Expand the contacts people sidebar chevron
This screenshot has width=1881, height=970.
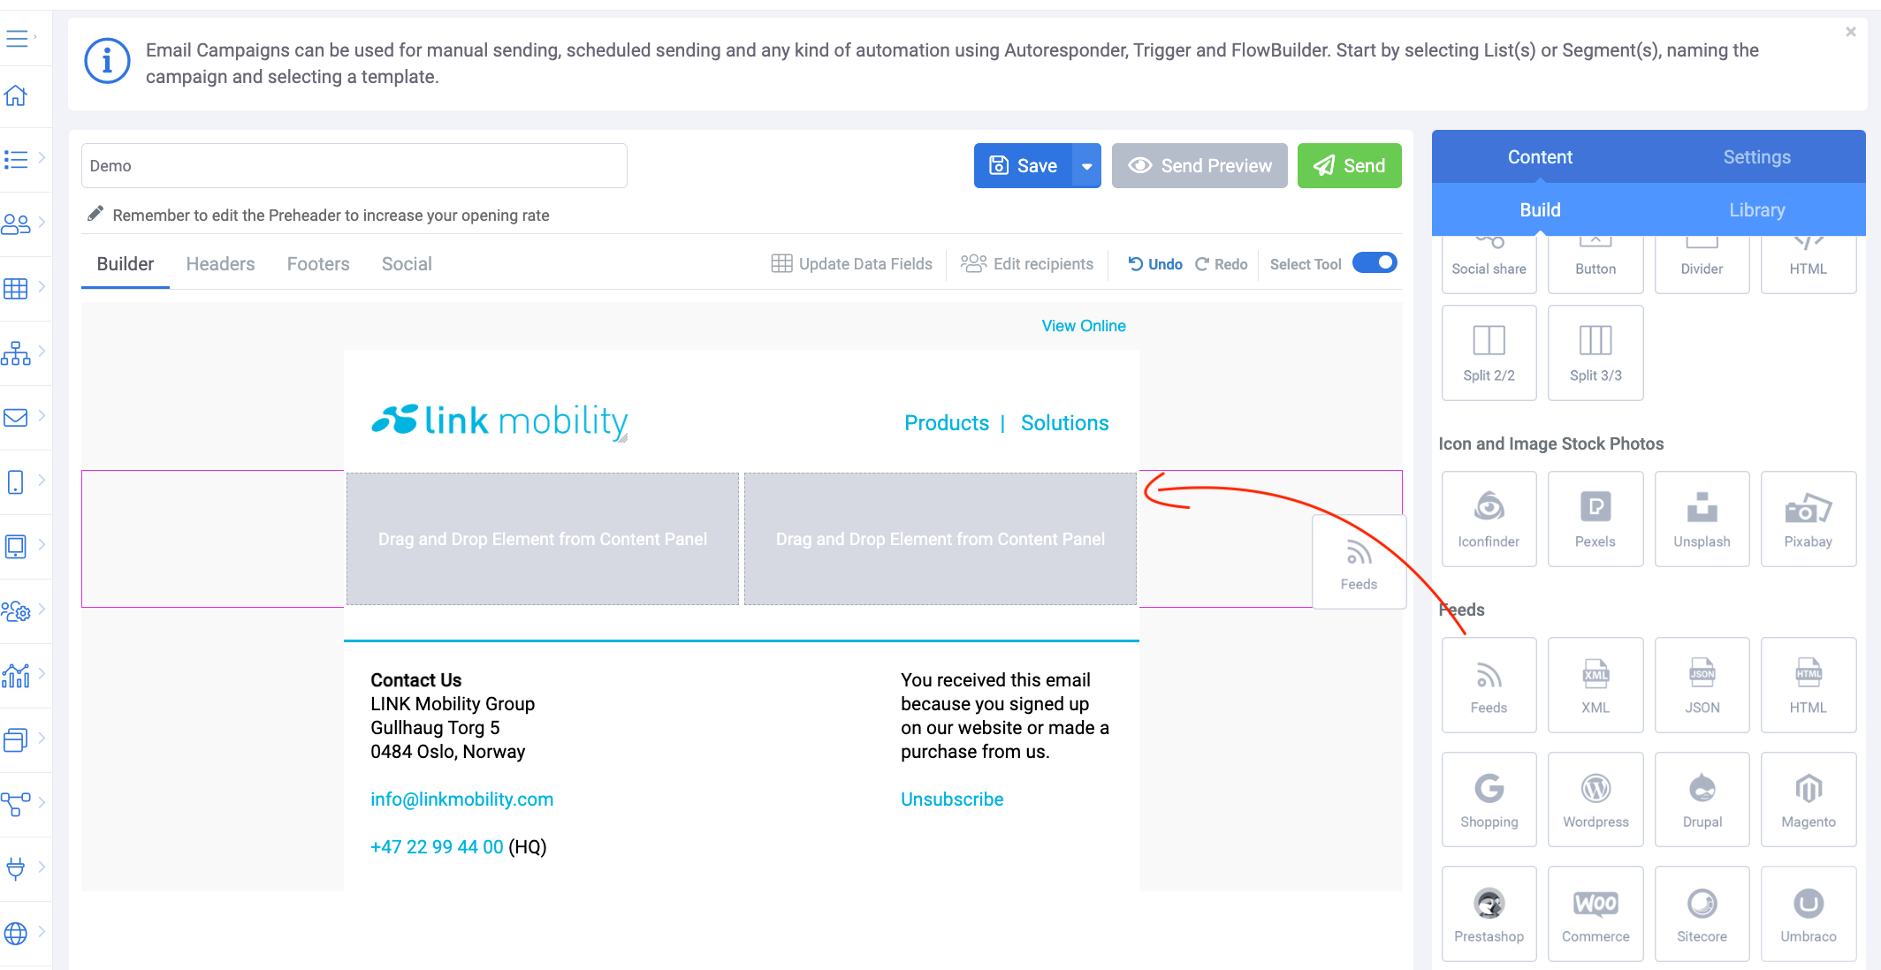point(42,223)
